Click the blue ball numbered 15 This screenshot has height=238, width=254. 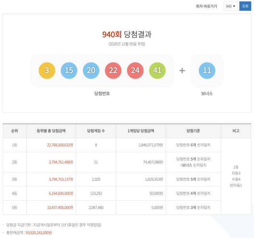pos(69,70)
